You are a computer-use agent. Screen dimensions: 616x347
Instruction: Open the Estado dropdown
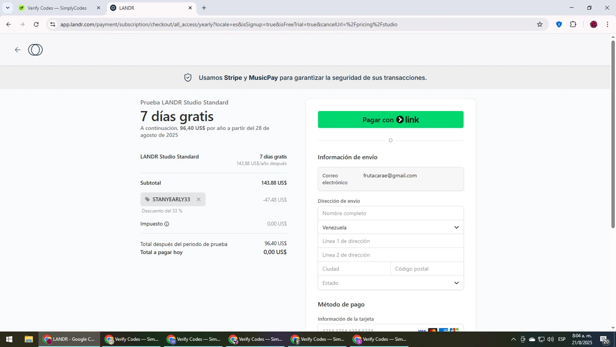coord(391,283)
